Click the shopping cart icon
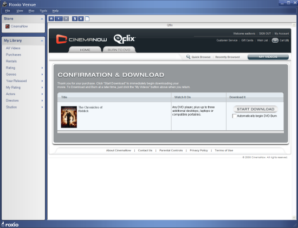298x228 pixels. [275, 41]
